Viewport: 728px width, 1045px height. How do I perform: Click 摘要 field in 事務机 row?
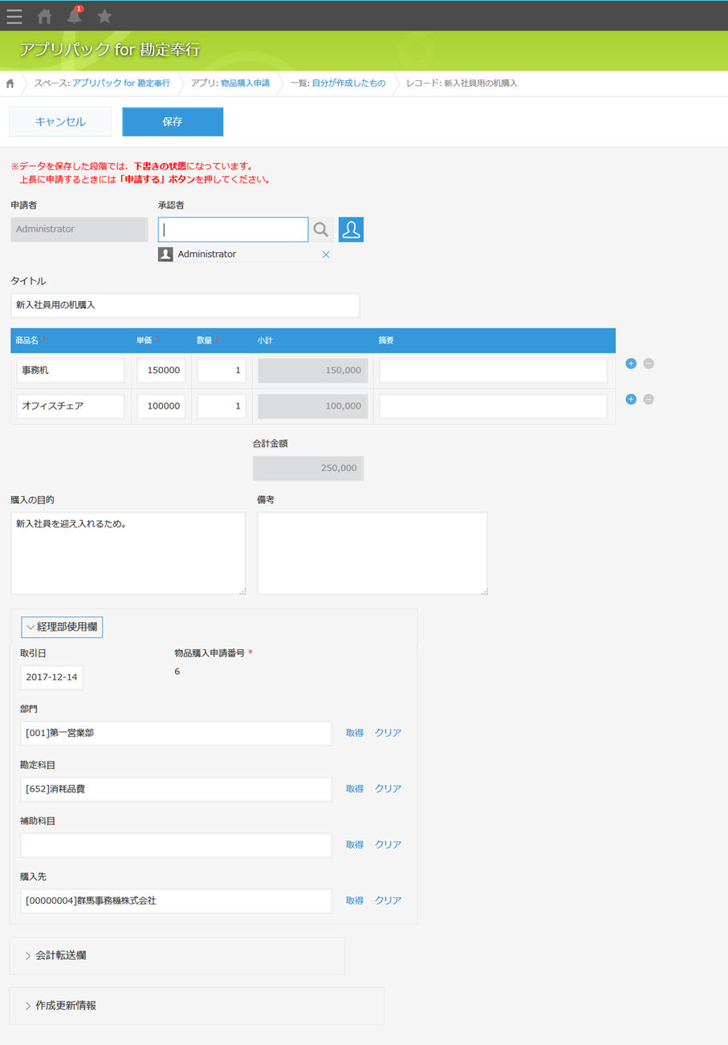click(493, 371)
